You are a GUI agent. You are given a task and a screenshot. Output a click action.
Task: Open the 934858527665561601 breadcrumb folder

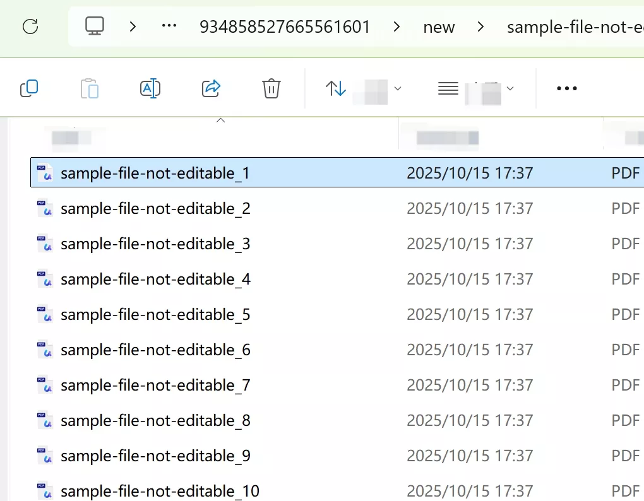pyautogui.click(x=285, y=27)
